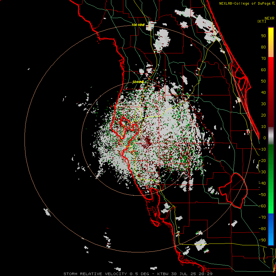Image resolution: width=276 pixels, height=276 pixels.
Task: Select the -10 value on the velocity scale
Action: (262, 149)
